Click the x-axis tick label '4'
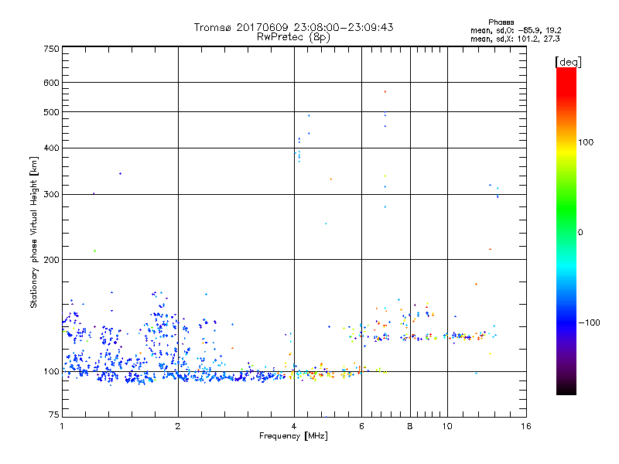This screenshot has height=464, width=619. (x=294, y=426)
